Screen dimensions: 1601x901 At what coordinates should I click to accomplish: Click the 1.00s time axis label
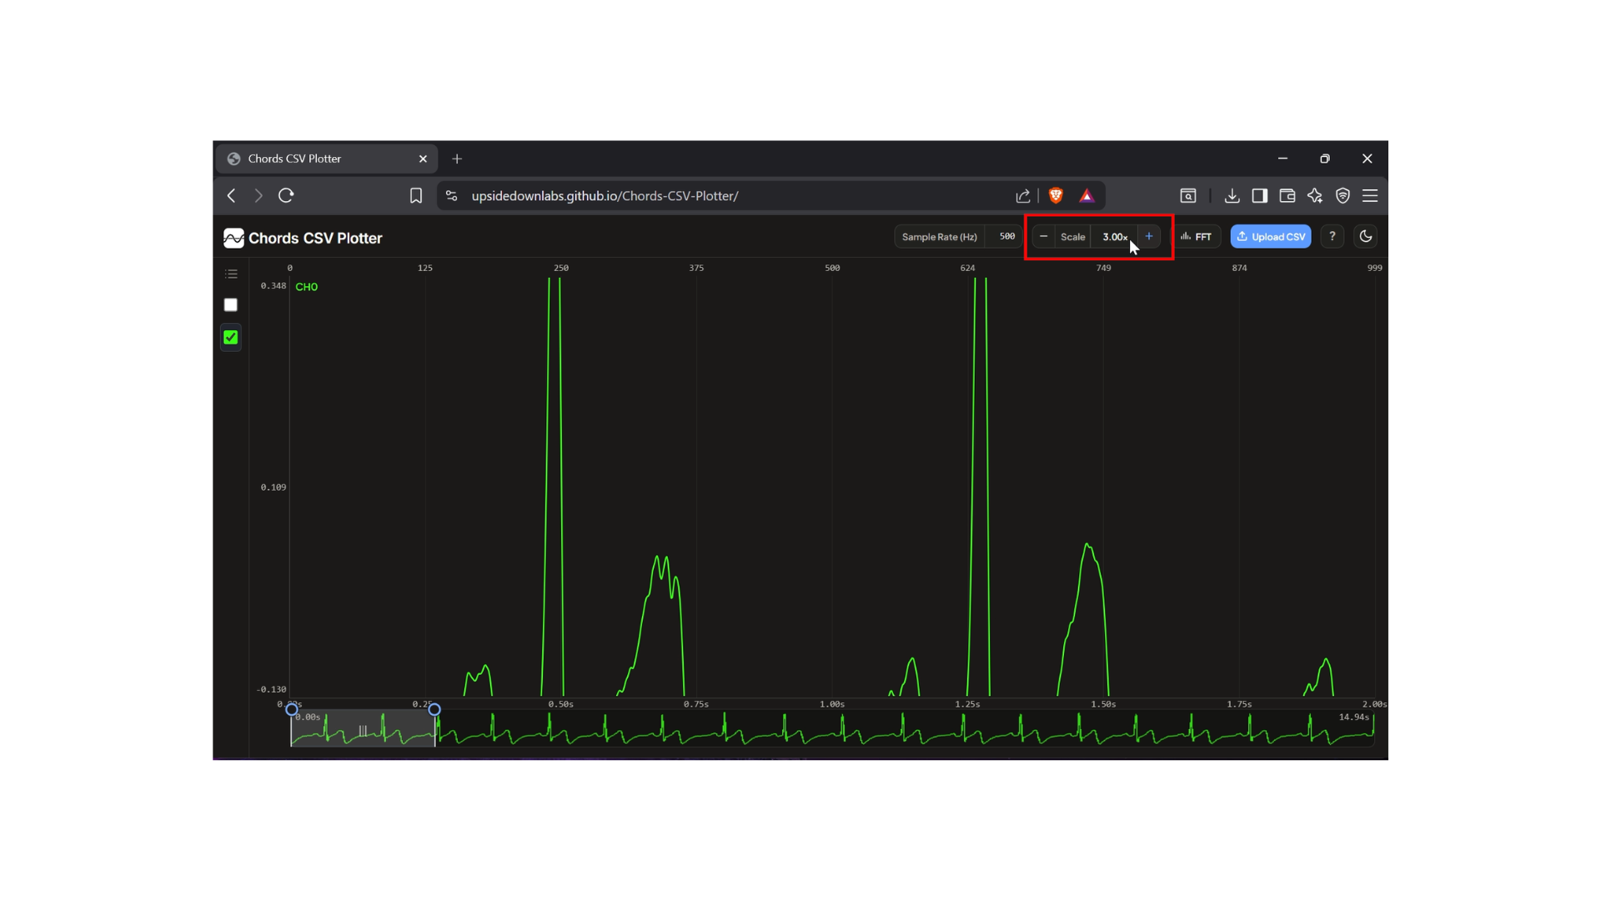[832, 705]
